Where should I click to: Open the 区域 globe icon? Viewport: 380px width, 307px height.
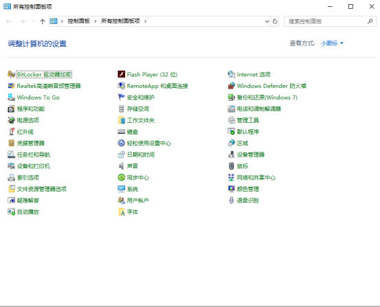point(231,143)
